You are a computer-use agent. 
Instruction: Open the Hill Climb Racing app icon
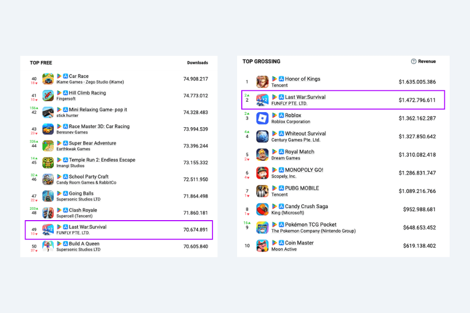48,96
